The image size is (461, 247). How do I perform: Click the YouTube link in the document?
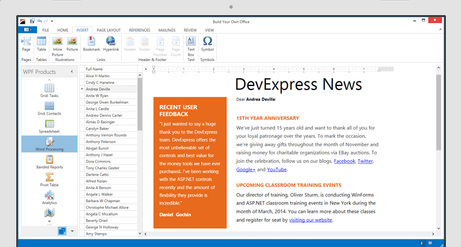click(x=277, y=170)
